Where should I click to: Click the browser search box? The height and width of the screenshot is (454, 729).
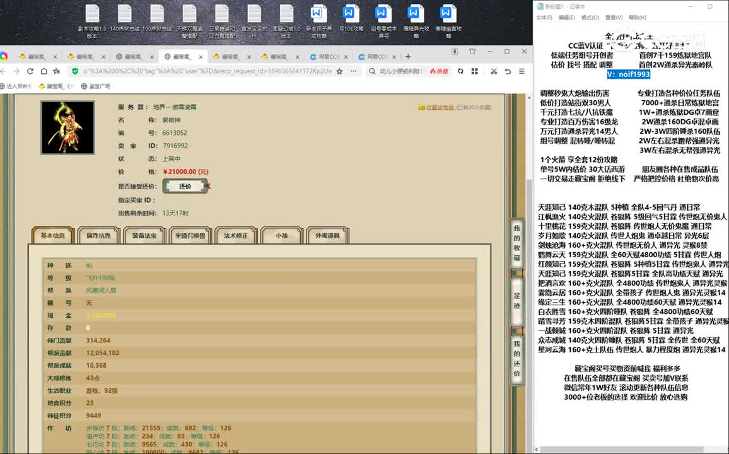401,71
